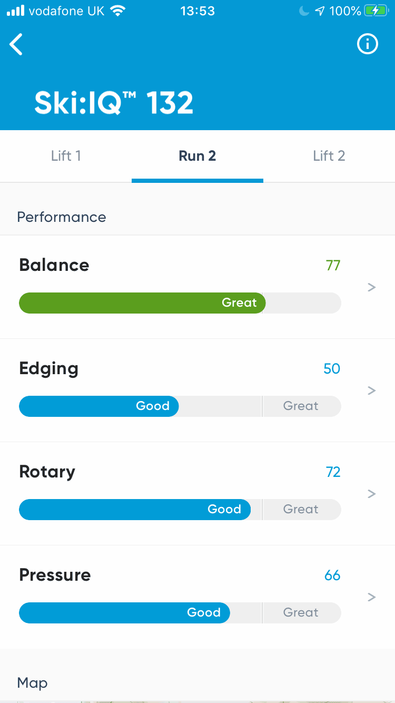The height and width of the screenshot is (703, 395).
Task: Tap the Do Not Disturb moon icon
Action: pyautogui.click(x=304, y=11)
